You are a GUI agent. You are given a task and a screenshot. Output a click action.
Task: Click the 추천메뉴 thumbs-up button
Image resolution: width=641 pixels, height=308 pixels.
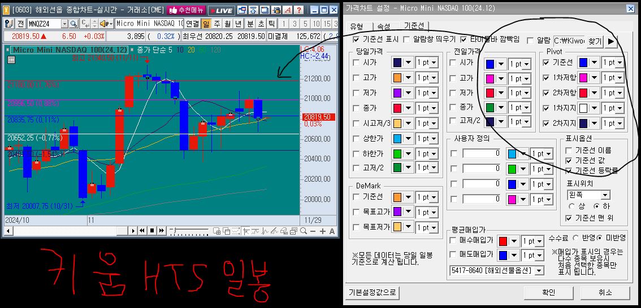pyautogui.click(x=187, y=10)
